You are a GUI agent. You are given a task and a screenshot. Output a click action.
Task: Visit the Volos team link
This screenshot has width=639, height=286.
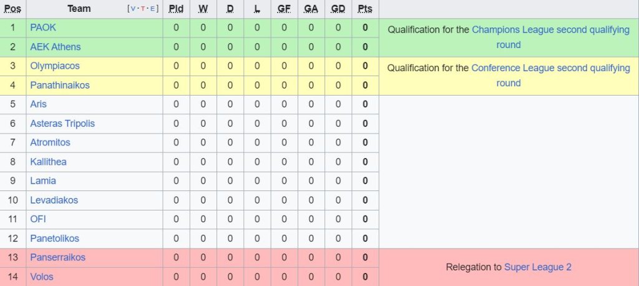coord(42,277)
